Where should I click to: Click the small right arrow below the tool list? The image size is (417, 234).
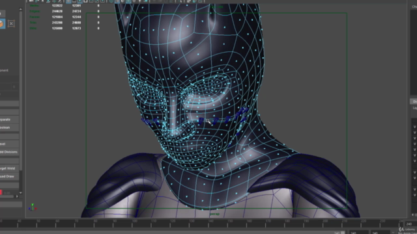[x=17, y=196]
